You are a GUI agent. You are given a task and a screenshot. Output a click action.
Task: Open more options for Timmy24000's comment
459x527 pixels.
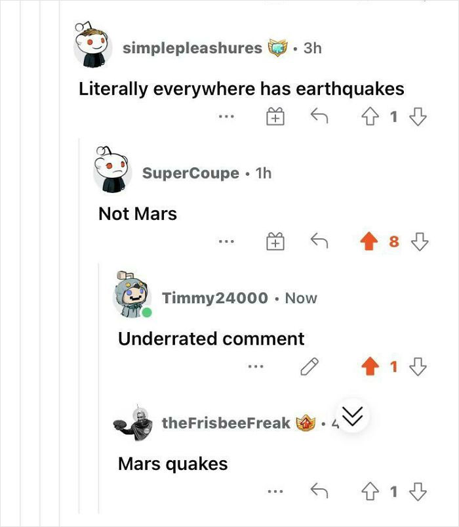click(x=255, y=368)
